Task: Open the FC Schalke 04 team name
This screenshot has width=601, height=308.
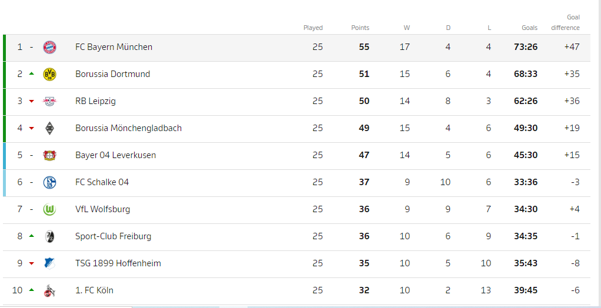Action: click(102, 182)
